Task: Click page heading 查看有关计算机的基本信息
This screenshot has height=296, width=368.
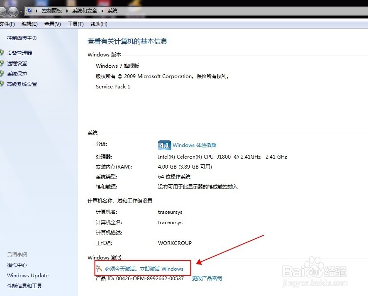Action: (127, 42)
